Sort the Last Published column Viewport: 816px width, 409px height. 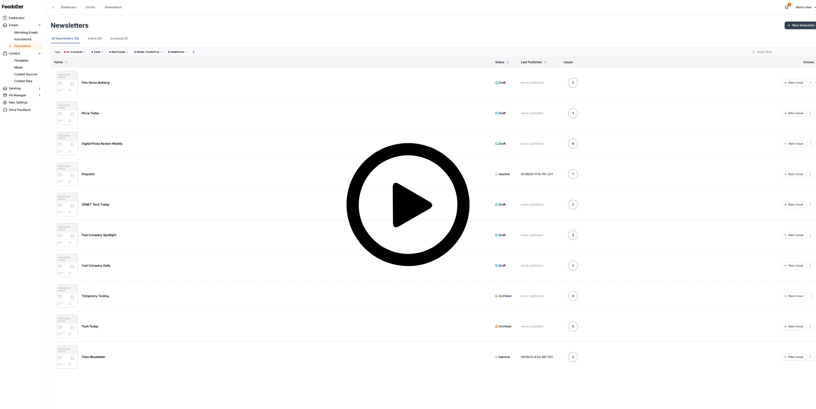(545, 62)
